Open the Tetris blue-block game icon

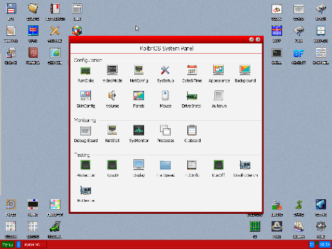pos(321,205)
